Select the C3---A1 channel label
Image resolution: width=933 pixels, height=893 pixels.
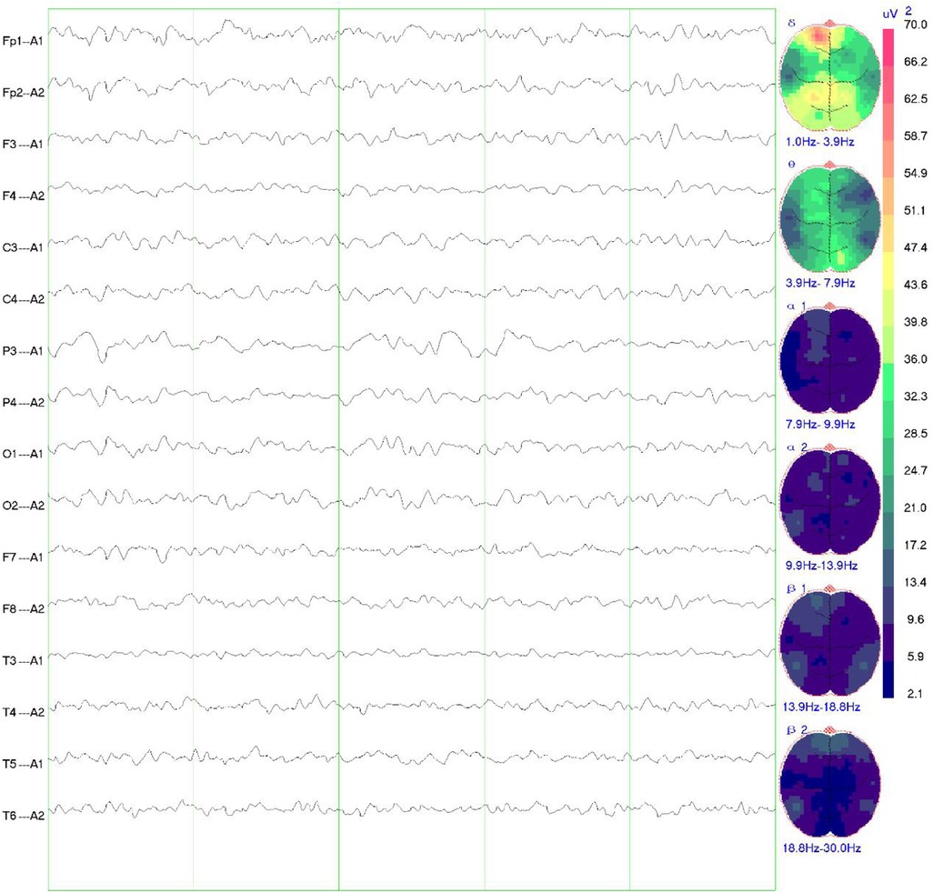click(x=23, y=247)
